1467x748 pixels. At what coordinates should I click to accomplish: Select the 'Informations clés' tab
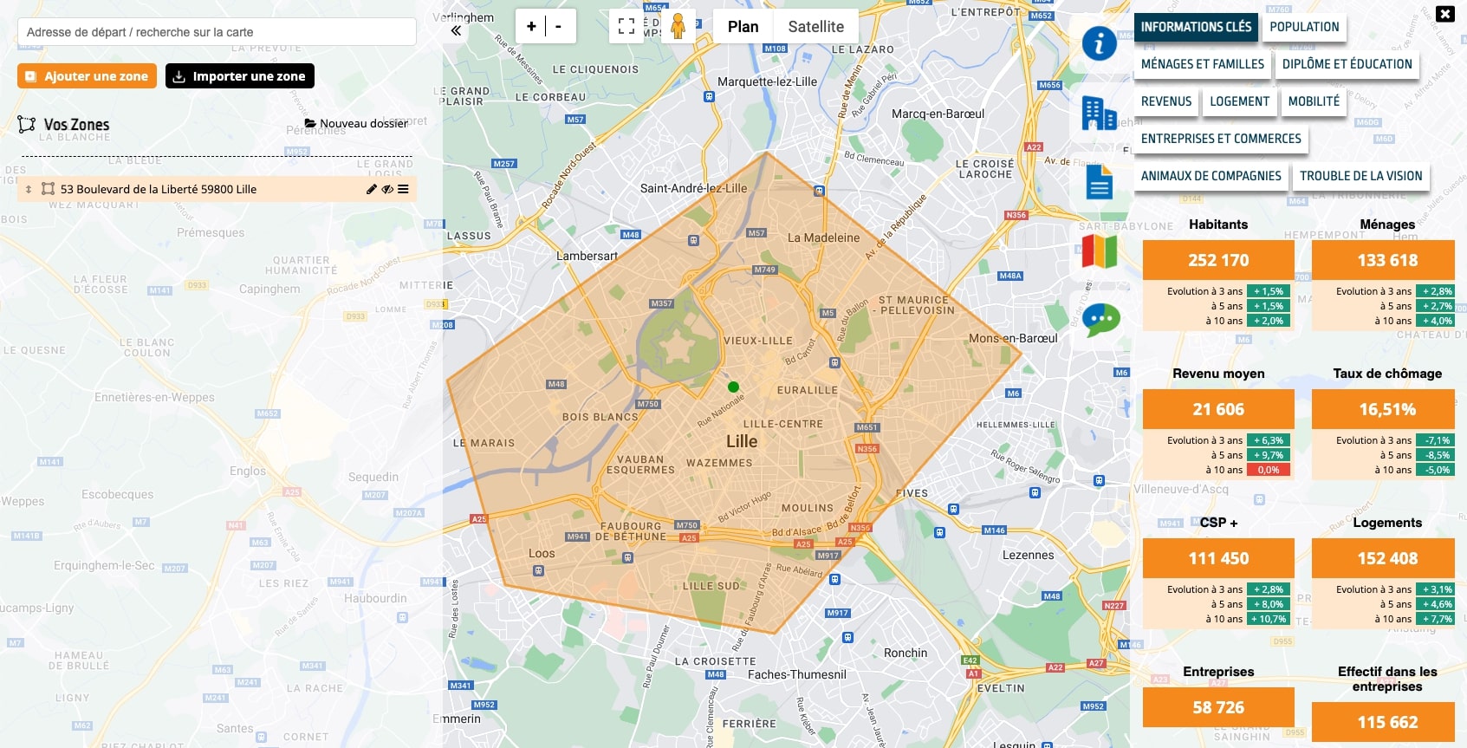click(x=1196, y=27)
